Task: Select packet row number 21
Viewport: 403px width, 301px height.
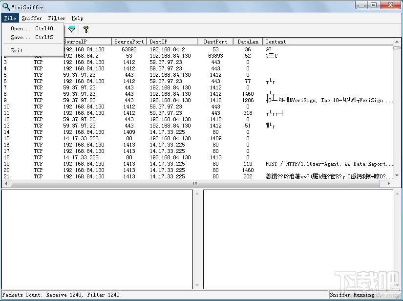Action: (x=198, y=176)
